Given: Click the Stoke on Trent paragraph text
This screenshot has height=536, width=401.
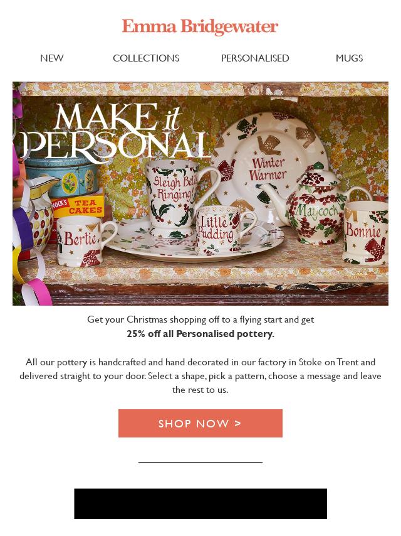Looking at the screenshot, I should tap(200, 376).
